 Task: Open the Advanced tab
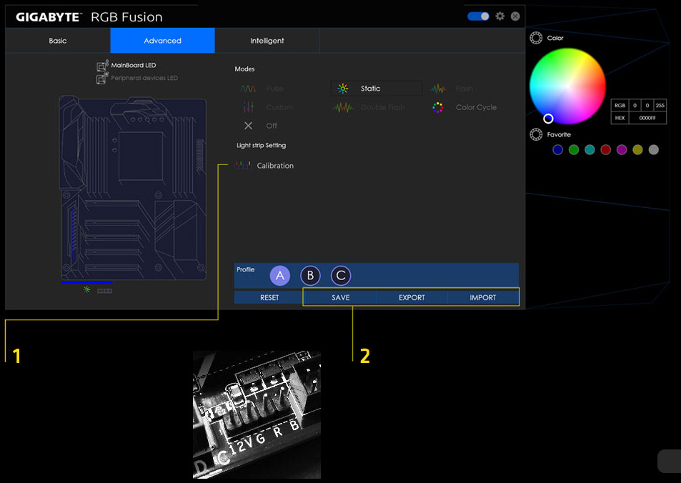162,41
